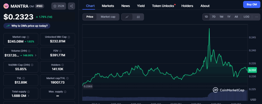Click the $0.2323 price value
The width and height of the screenshot is (262, 104).
pos(18,17)
